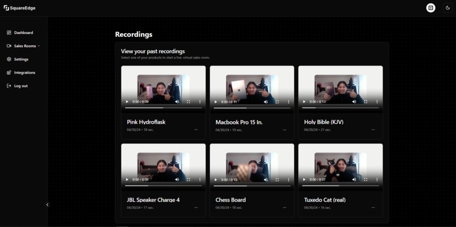Open Settings from the sidebar
Screen dimensions: 456x227
pos(18,59)
